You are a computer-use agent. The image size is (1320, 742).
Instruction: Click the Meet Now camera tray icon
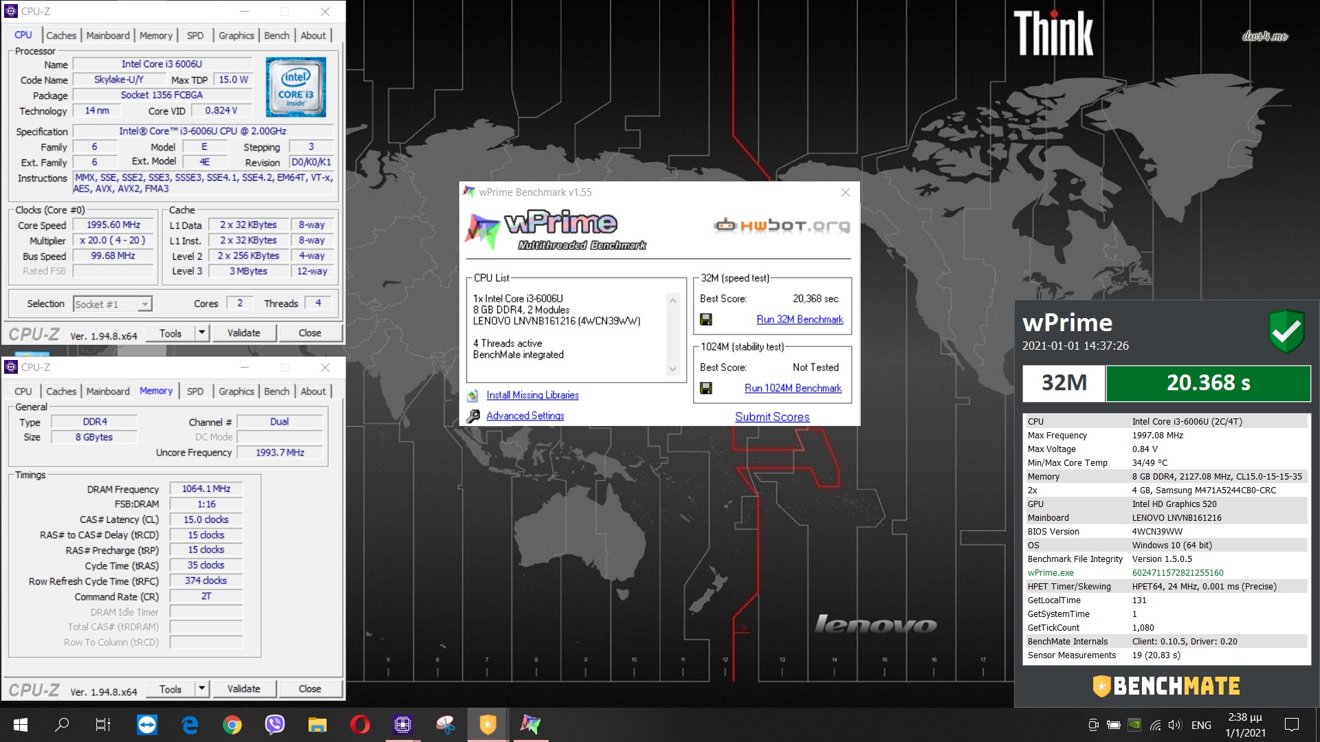click(1093, 725)
